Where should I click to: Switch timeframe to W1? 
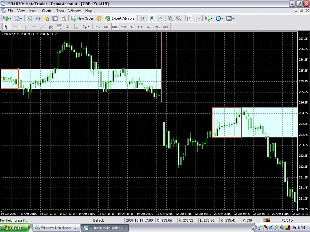[157, 27]
